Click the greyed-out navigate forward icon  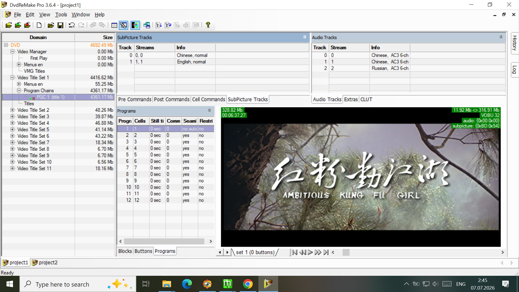point(102,25)
